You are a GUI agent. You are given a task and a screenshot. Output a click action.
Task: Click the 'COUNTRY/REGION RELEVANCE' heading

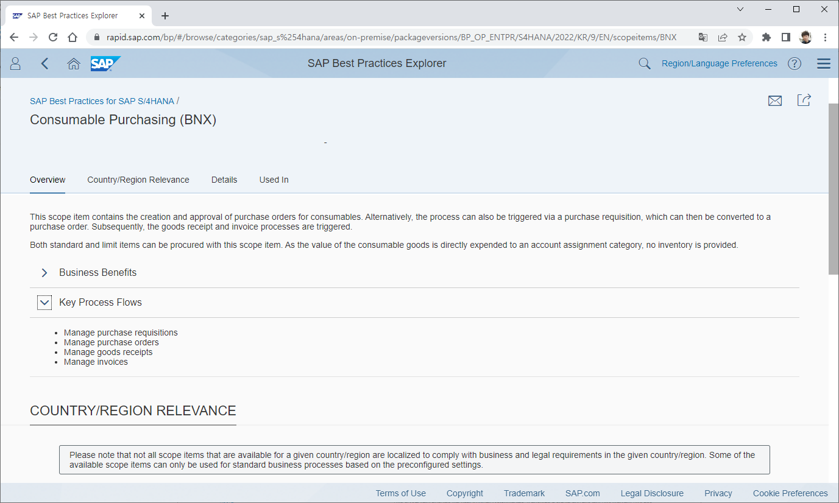click(133, 410)
